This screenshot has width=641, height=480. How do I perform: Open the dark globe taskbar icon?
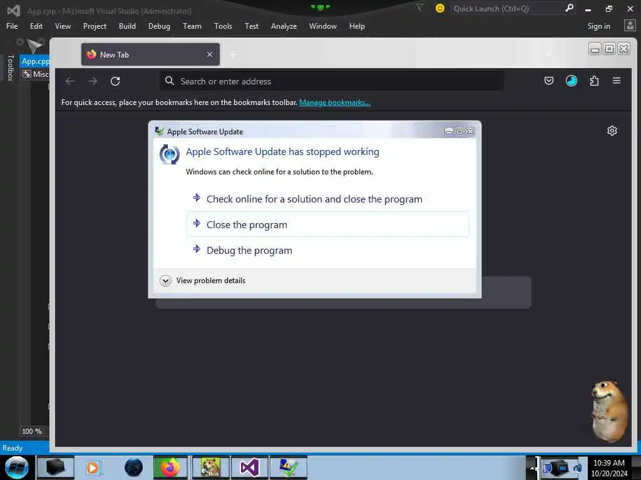click(133, 467)
